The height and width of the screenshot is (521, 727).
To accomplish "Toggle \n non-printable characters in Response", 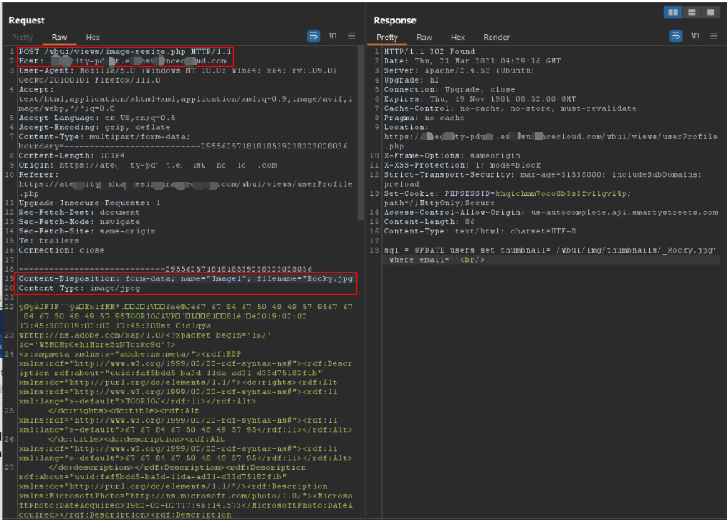I will click(695, 37).
